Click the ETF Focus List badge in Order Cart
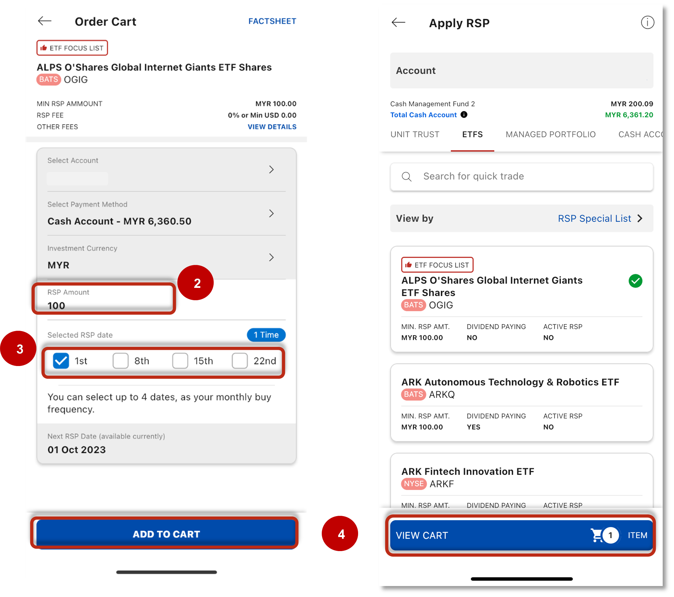 click(x=72, y=48)
